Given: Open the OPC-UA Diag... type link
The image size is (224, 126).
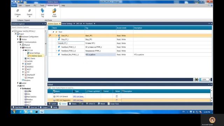Looking at the screenshot, I should [x=78, y=100].
